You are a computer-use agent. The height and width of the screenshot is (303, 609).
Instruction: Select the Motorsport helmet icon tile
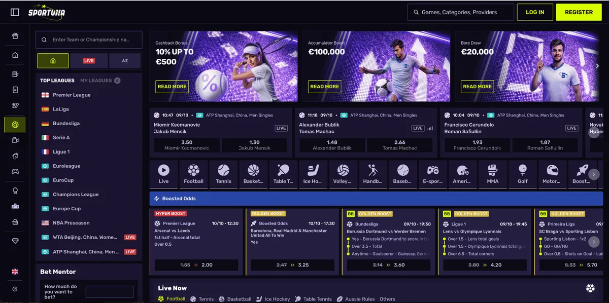pyautogui.click(x=552, y=174)
